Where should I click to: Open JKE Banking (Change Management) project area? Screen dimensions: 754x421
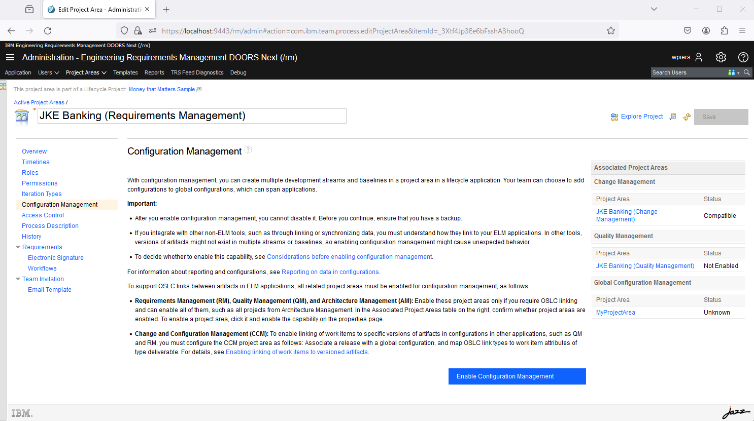[x=627, y=215]
